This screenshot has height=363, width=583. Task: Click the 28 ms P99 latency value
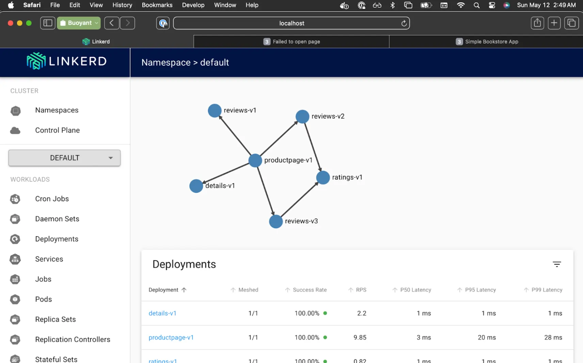pyautogui.click(x=553, y=338)
